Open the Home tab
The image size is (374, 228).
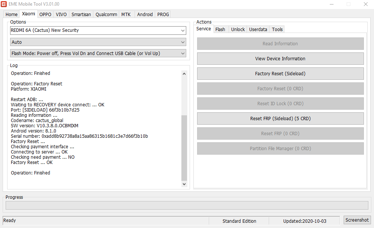(12, 14)
